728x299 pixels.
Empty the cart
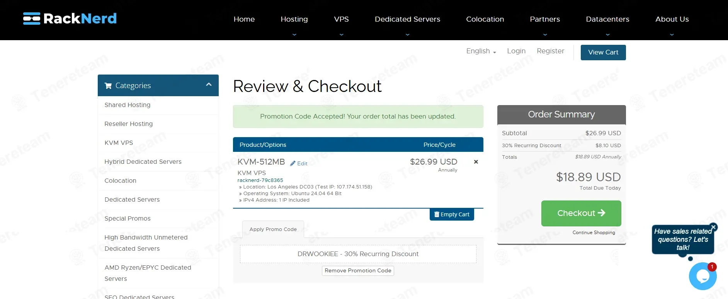(452, 214)
